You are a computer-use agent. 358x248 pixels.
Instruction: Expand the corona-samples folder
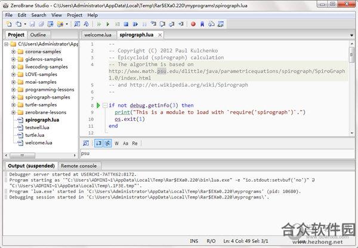click(14, 51)
